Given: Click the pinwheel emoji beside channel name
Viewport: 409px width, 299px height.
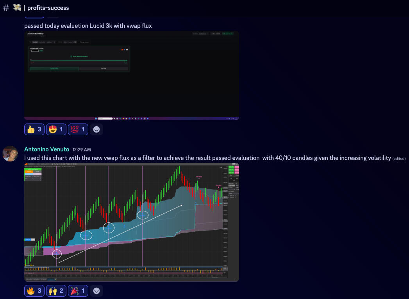Looking at the screenshot, I should tap(17, 8).
